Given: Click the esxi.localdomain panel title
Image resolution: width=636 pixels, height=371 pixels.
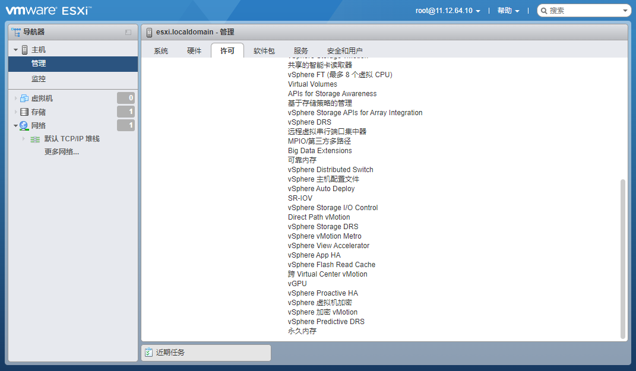Looking at the screenshot, I should pyautogui.click(x=195, y=32).
